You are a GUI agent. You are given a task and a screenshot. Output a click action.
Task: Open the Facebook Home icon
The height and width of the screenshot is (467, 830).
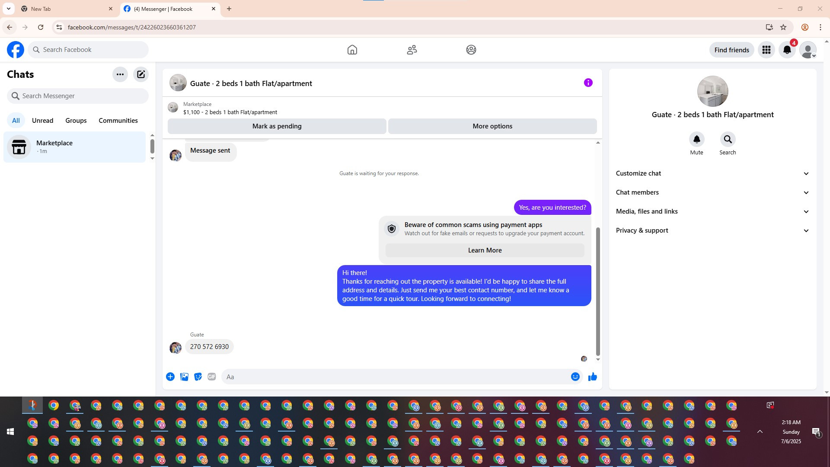[352, 50]
